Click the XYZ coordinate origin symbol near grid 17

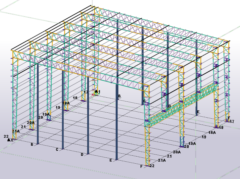(94, 95)
